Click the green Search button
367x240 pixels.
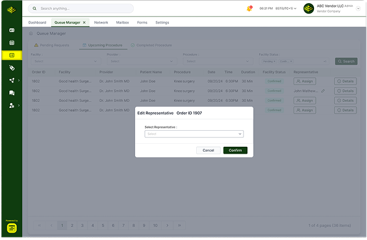(346, 61)
